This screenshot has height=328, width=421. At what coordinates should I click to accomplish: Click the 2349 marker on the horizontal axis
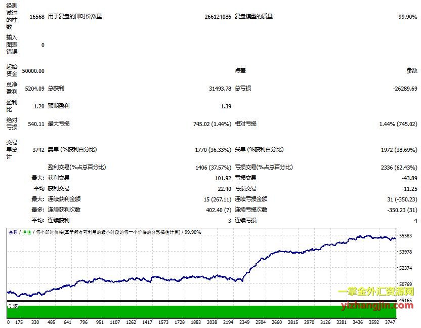[245, 322]
